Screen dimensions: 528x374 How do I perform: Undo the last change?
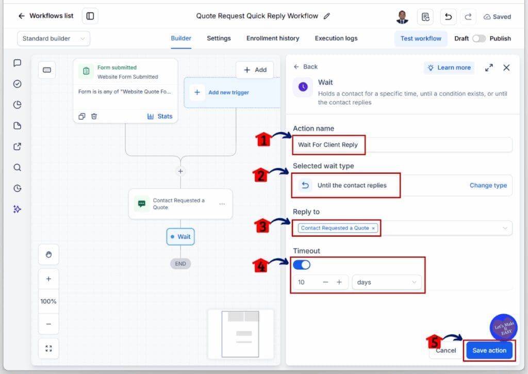tap(448, 17)
